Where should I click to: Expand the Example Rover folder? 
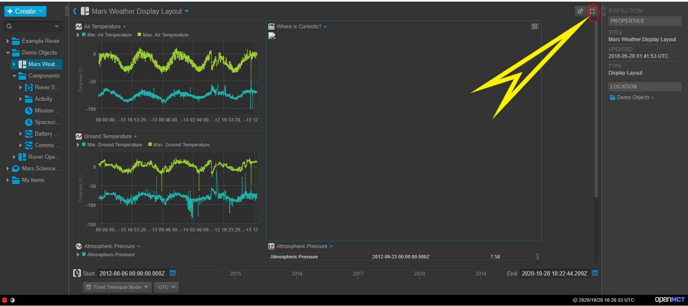pos(8,41)
